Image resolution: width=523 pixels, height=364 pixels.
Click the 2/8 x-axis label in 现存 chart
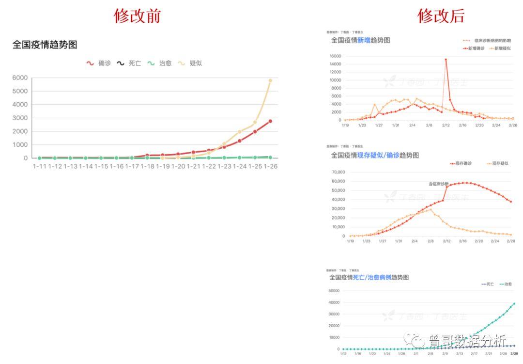tap(431, 241)
